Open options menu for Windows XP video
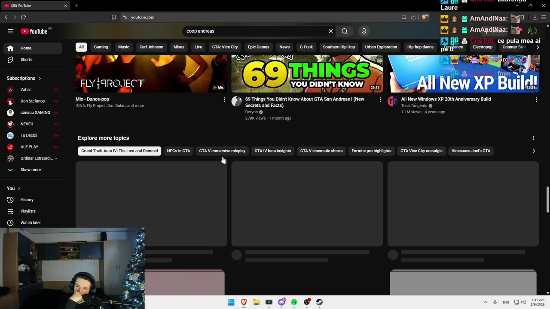This screenshot has height=309, width=550. (x=536, y=100)
